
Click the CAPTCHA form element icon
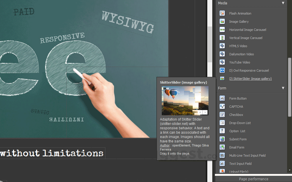point(222,106)
